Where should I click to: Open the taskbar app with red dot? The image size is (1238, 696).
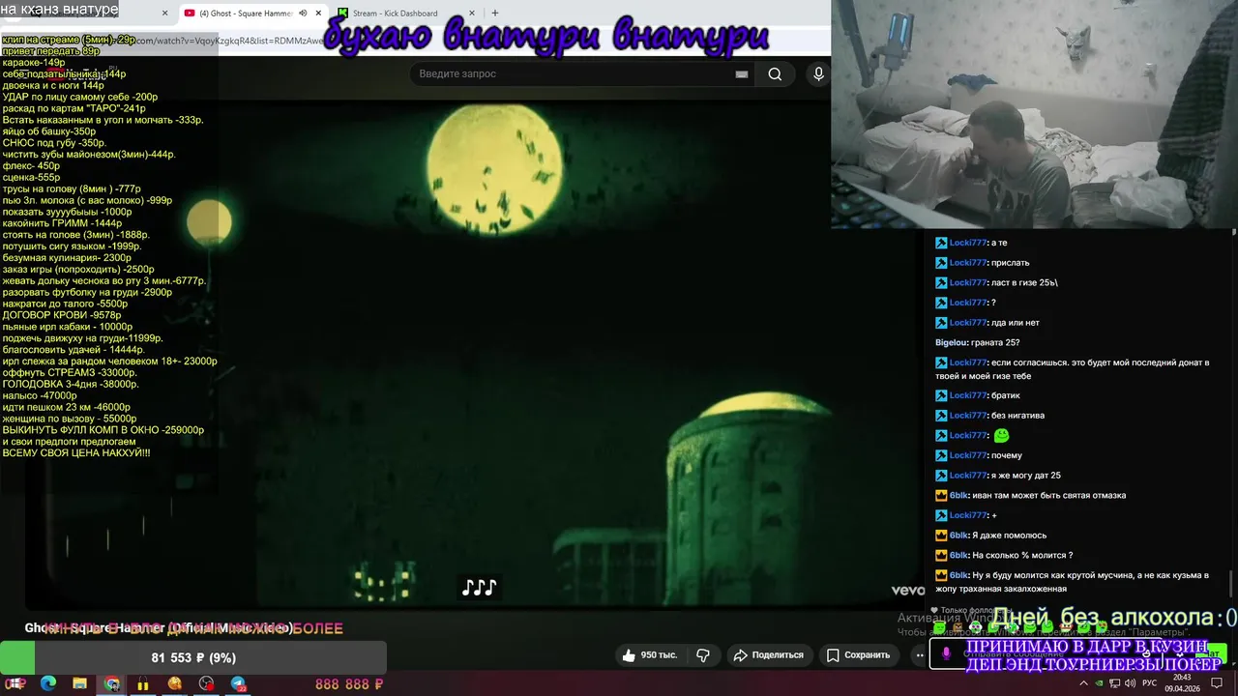click(x=207, y=683)
